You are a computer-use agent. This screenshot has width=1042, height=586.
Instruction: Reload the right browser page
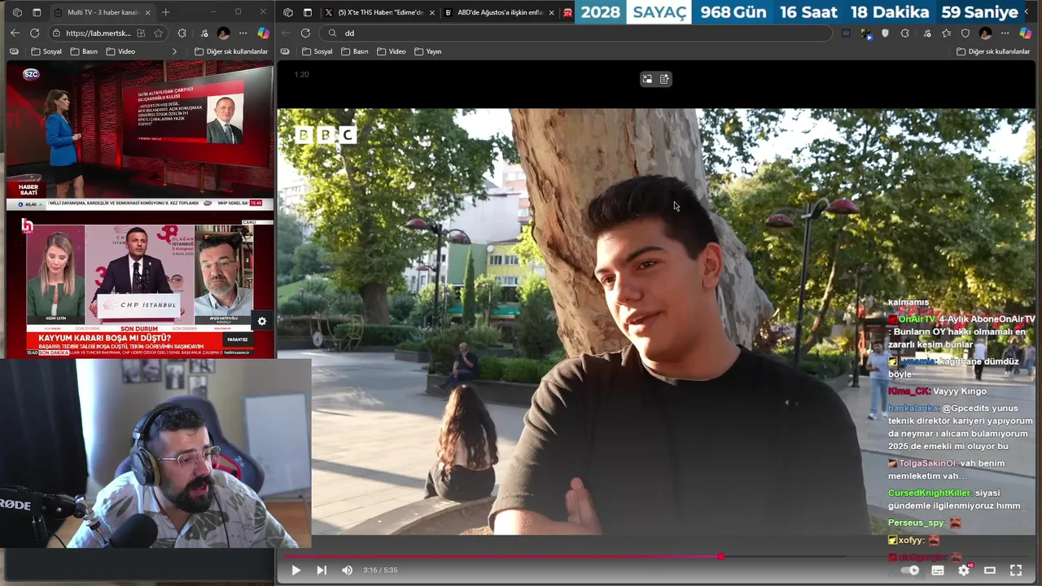coord(305,33)
